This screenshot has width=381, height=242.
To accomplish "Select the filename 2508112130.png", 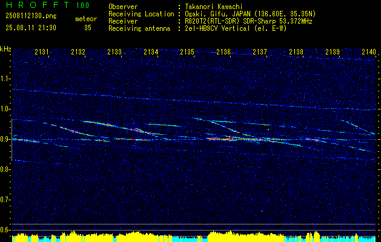I will pyautogui.click(x=31, y=16).
